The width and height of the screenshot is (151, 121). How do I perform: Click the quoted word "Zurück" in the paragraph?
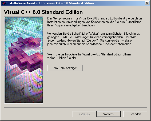[x=92, y=41]
